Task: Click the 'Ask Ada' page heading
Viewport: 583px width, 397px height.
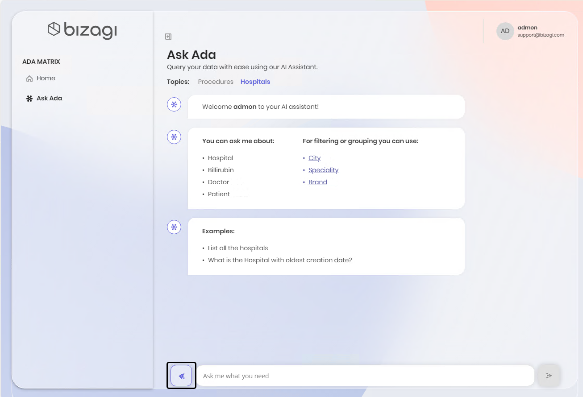Action: 192,55
